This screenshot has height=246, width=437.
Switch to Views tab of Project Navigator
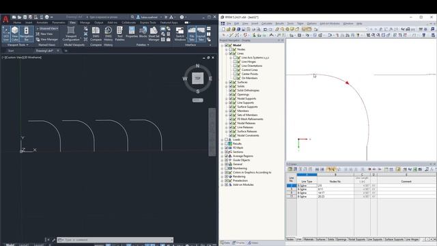(253, 243)
